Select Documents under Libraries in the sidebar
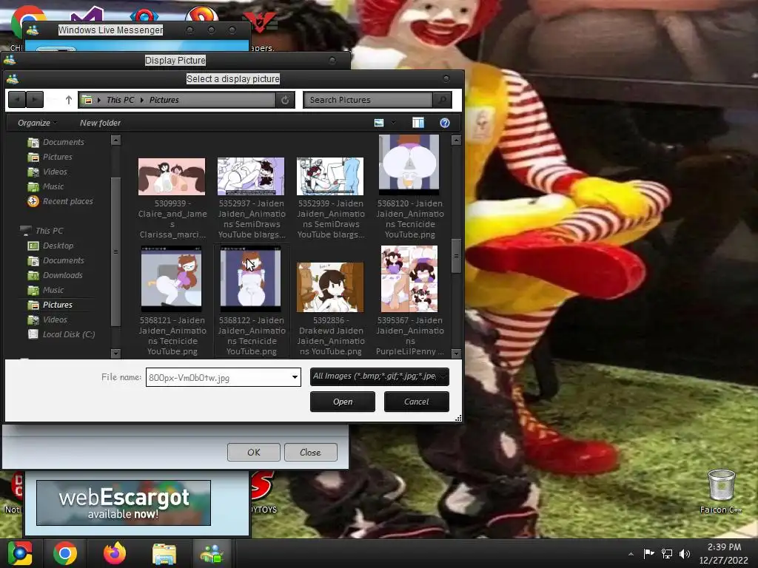 coord(56,142)
